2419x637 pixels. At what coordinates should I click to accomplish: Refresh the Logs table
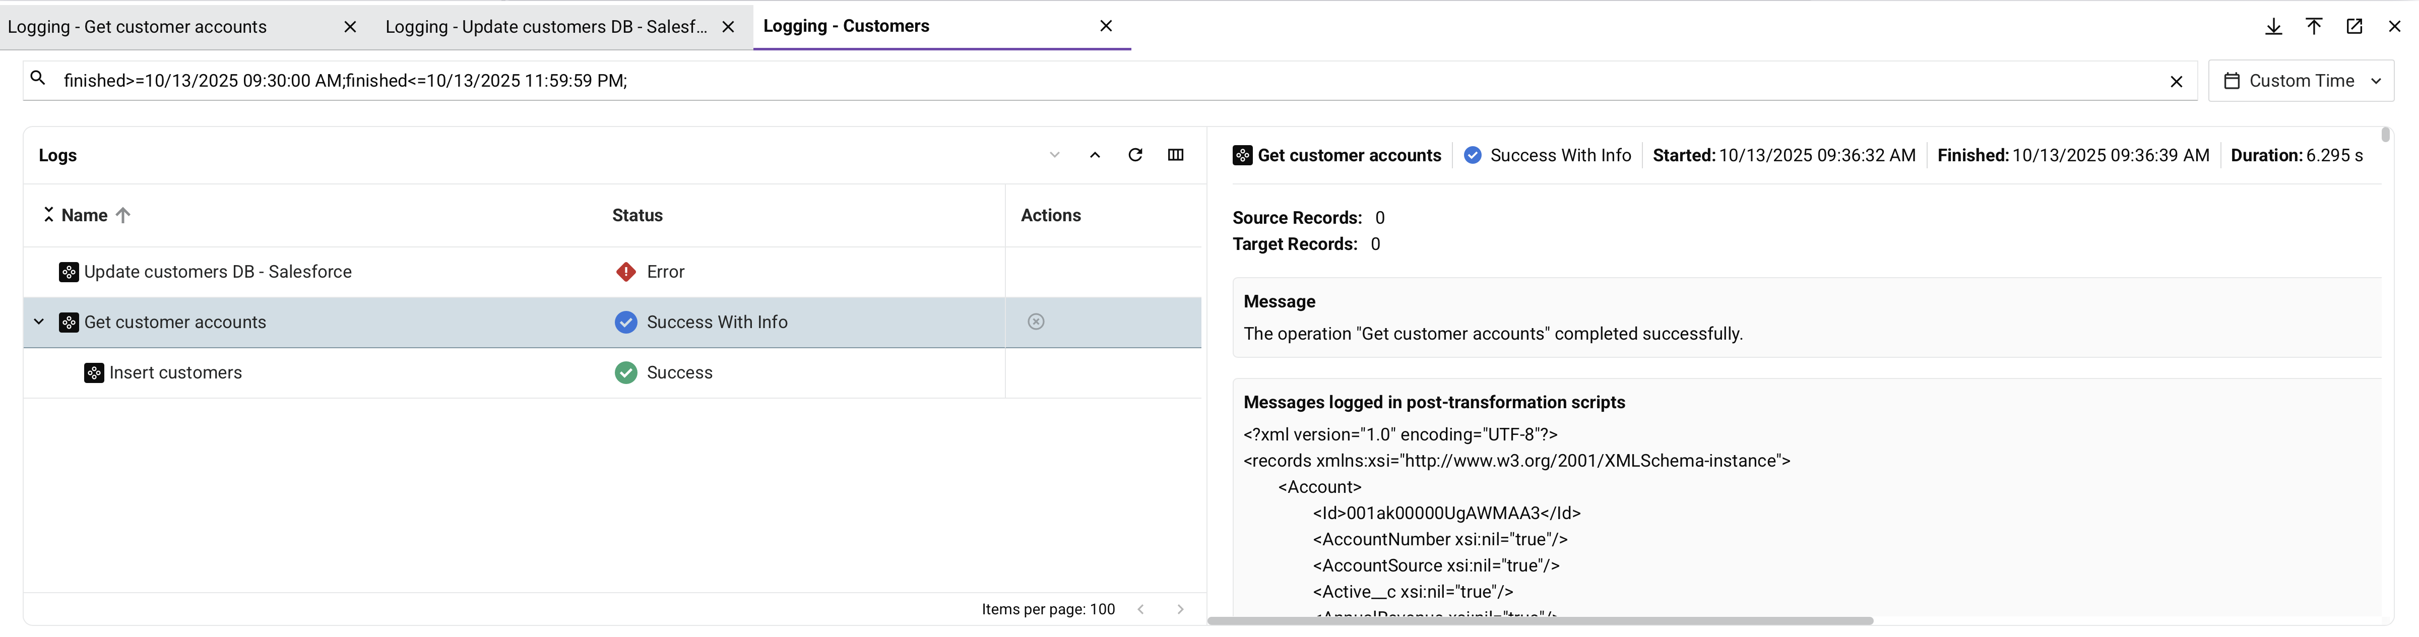point(1135,155)
